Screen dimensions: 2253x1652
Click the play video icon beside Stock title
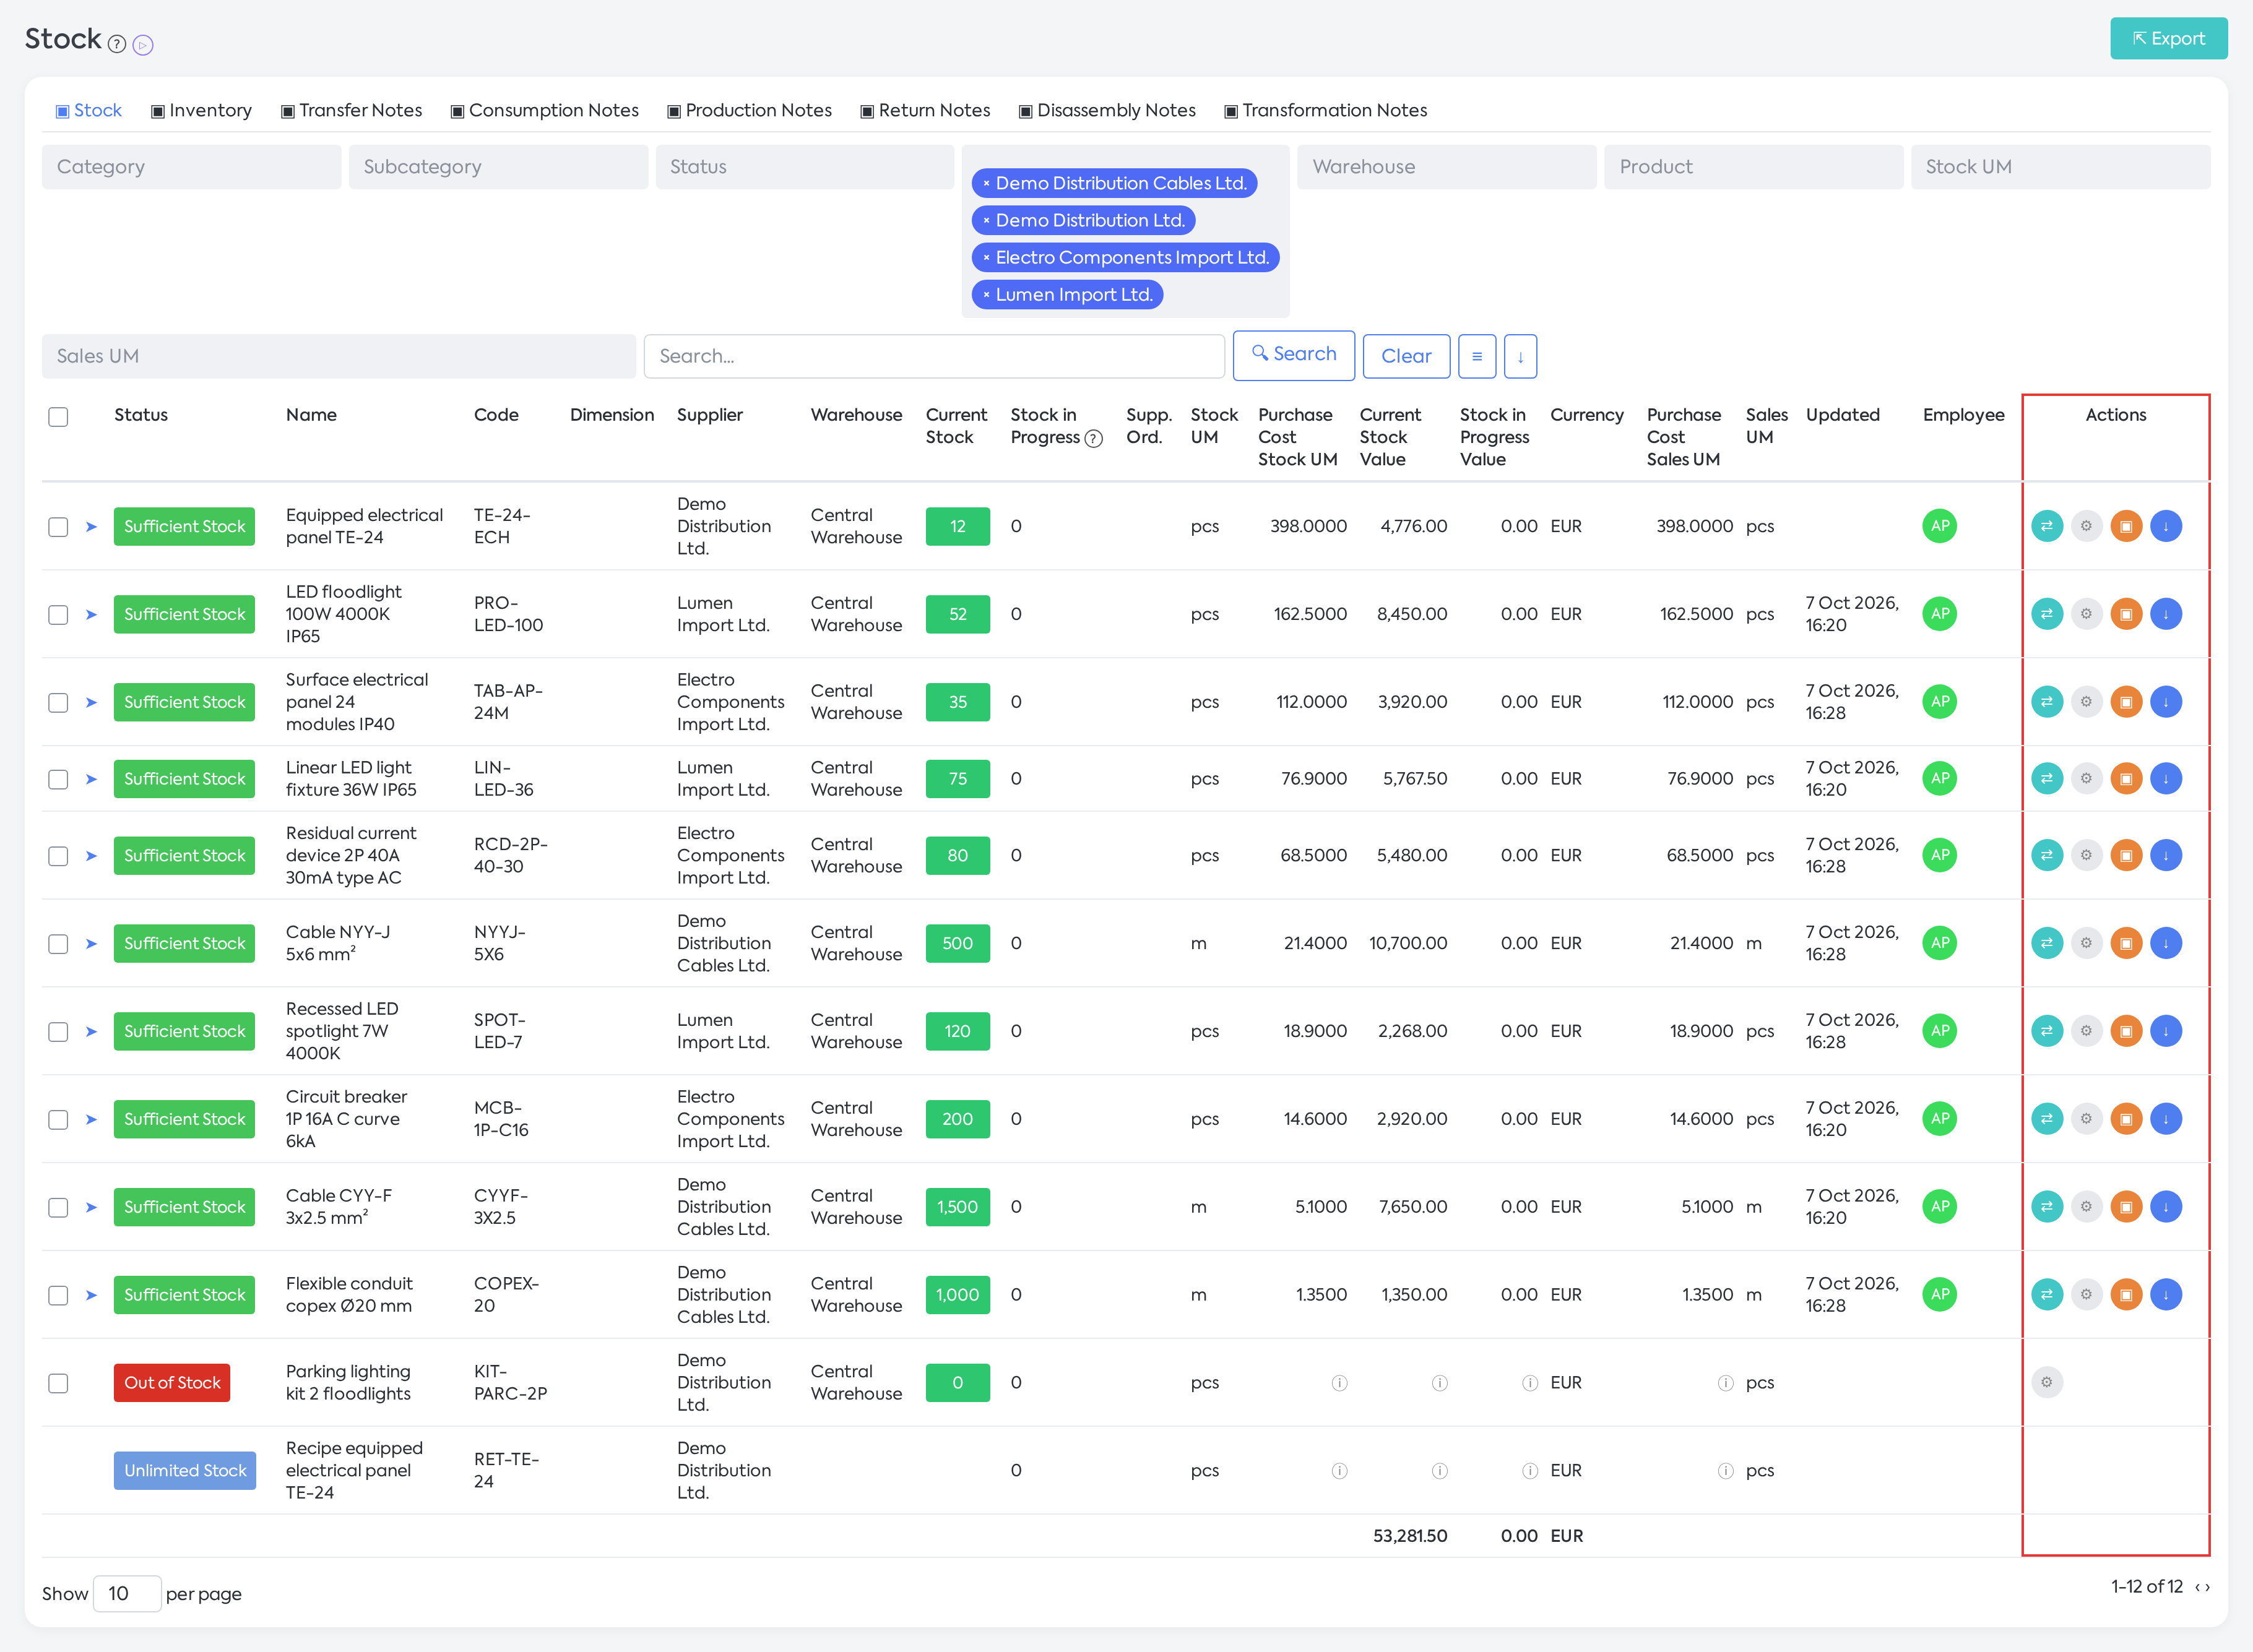[143, 45]
